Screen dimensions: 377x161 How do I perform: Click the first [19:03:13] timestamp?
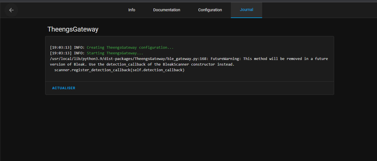pos(61,48)
